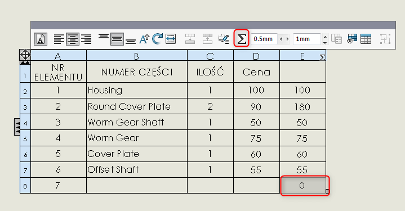Click the '180' total cell
This screenshot has width=405, height=211.
[x=302, y=106]
